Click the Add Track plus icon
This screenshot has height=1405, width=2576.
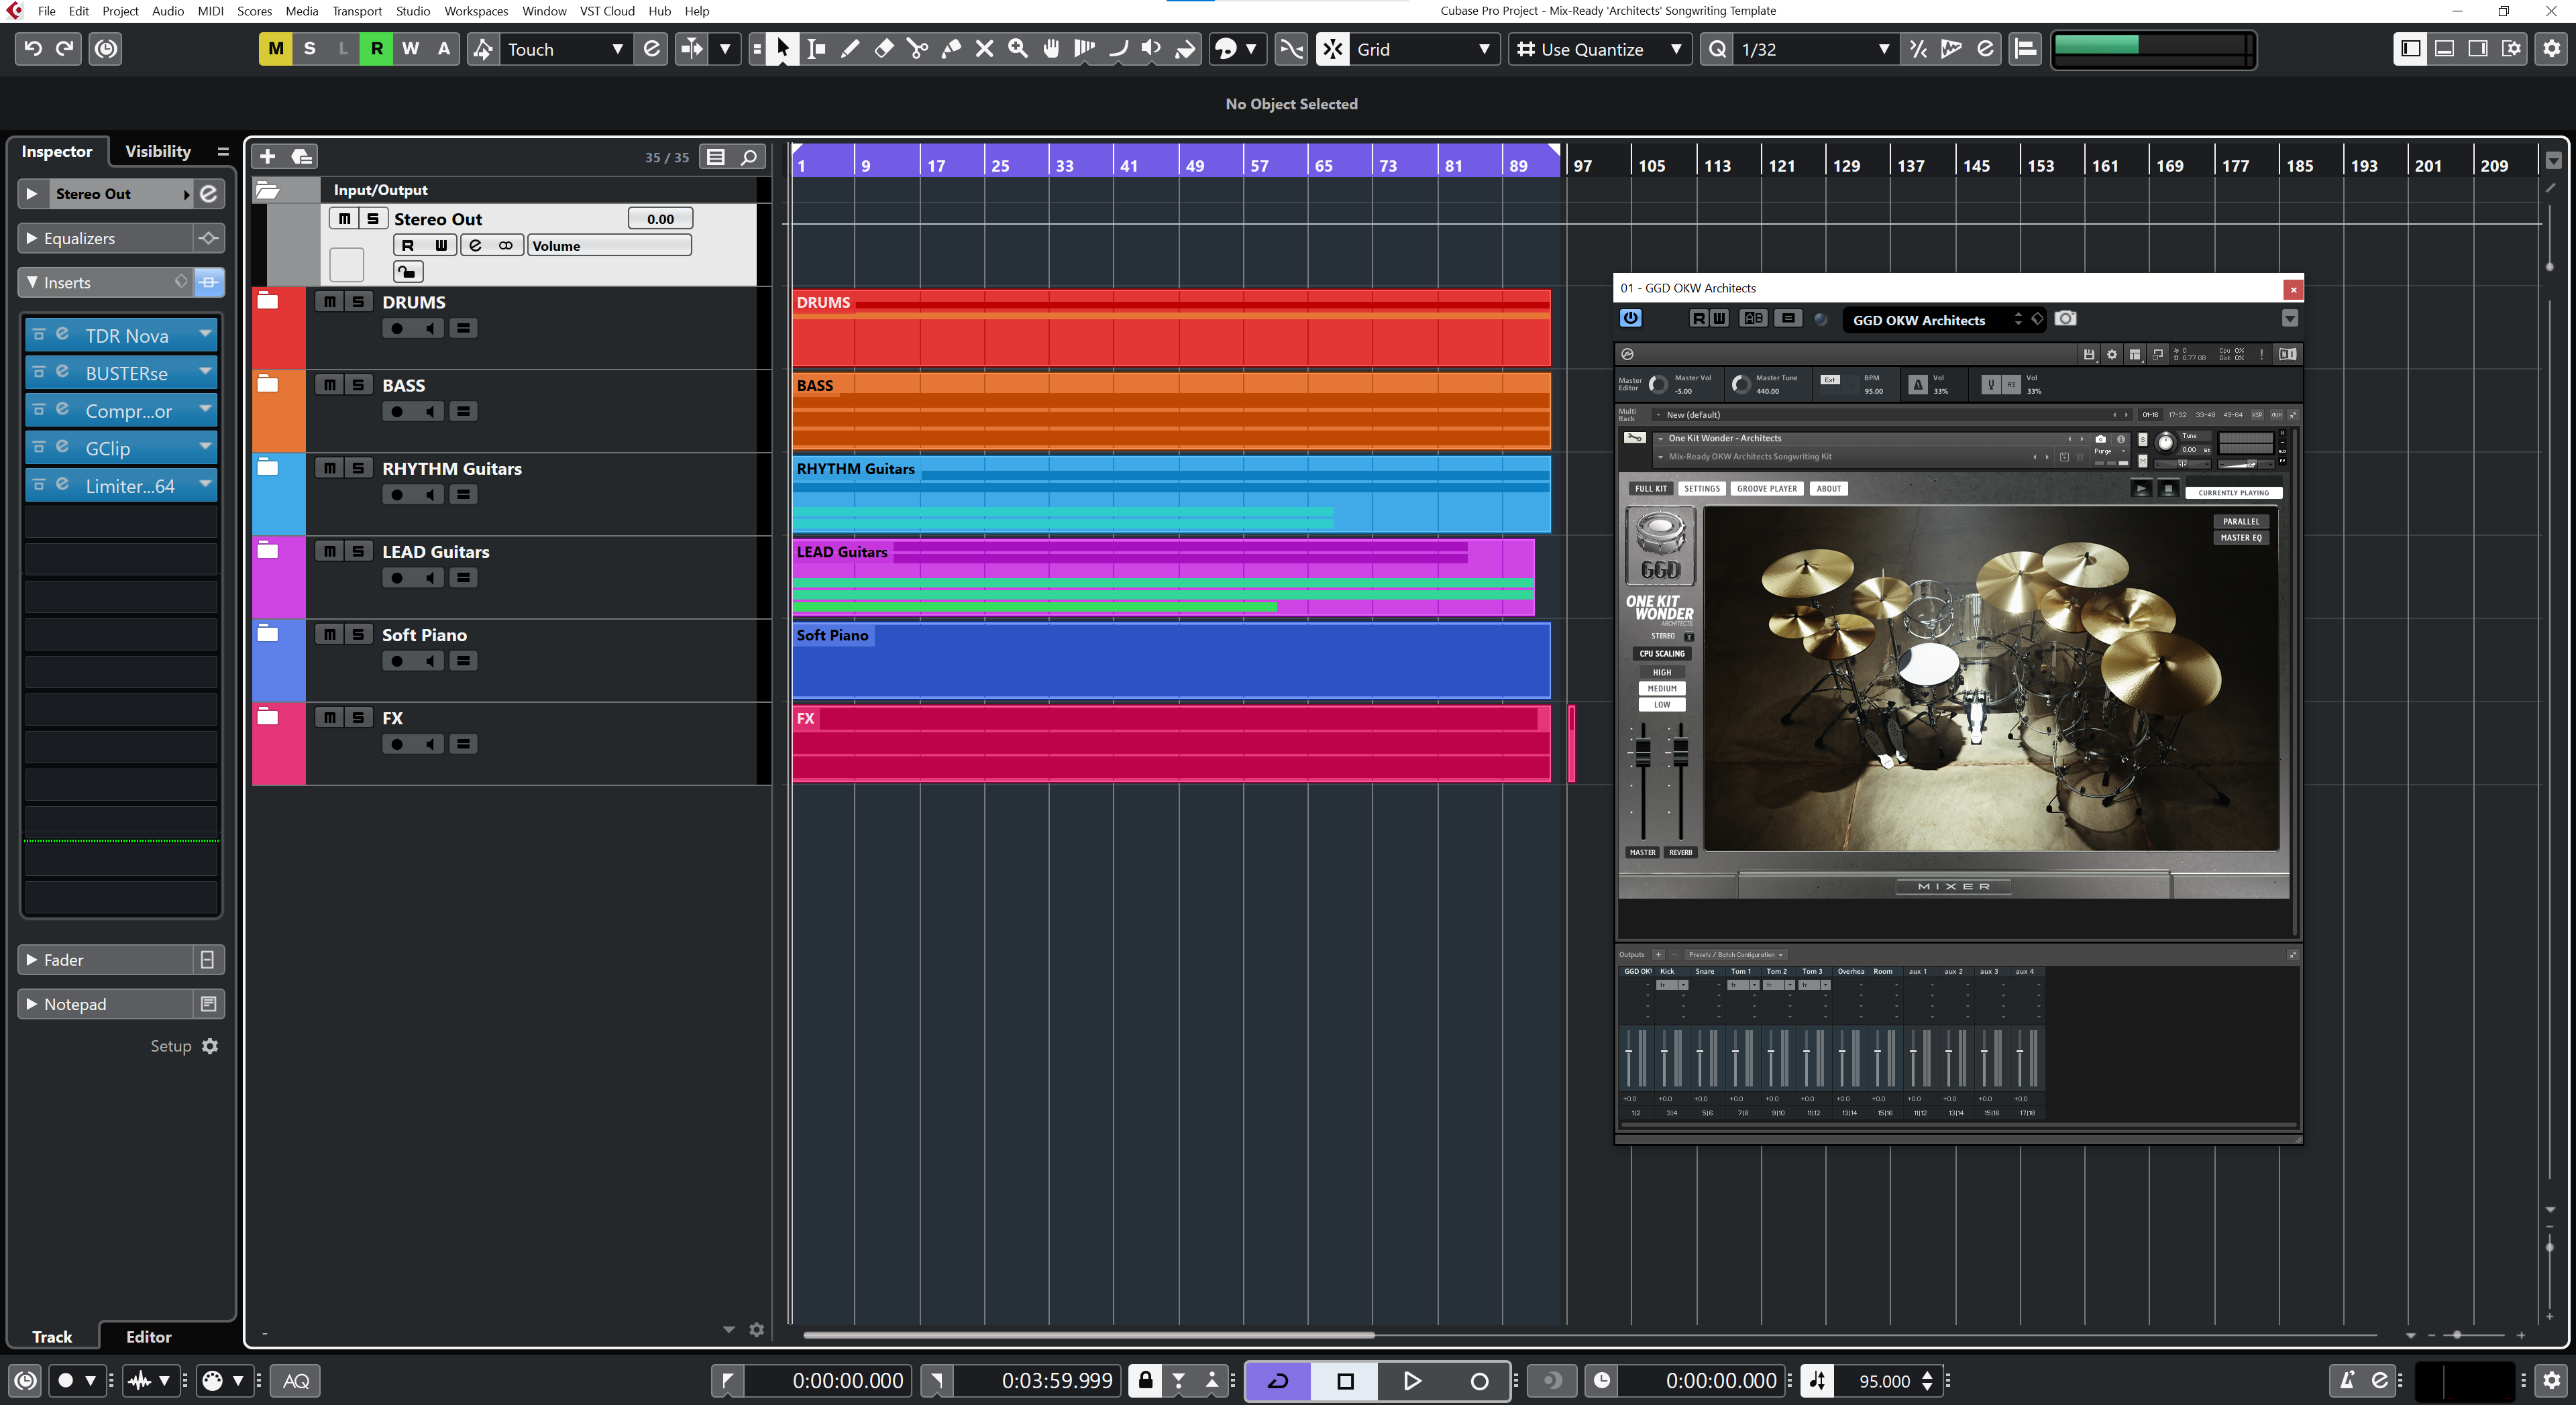[x=267, y=156]
